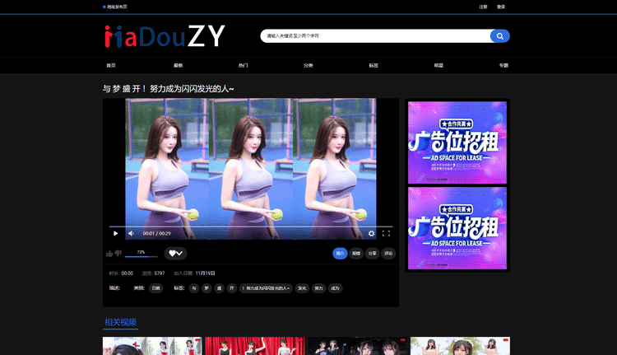Click the MaDouZY site logo

tap(165, 36)
